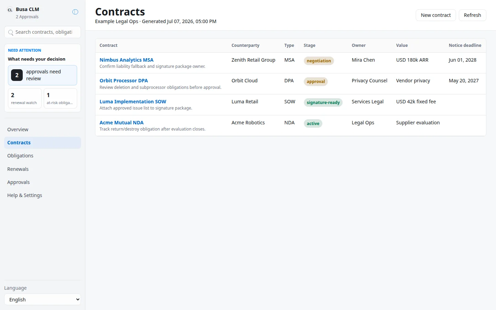Viewport: 496px width, 310px height.
Task: Click the approval stage badge
Action: [x=316, y=82]
